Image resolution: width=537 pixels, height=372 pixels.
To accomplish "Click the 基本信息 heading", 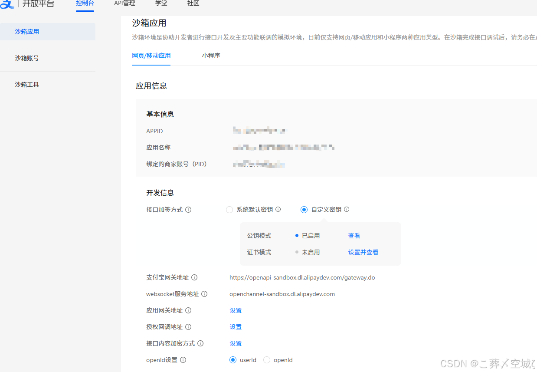I will (x=160, y=115).
